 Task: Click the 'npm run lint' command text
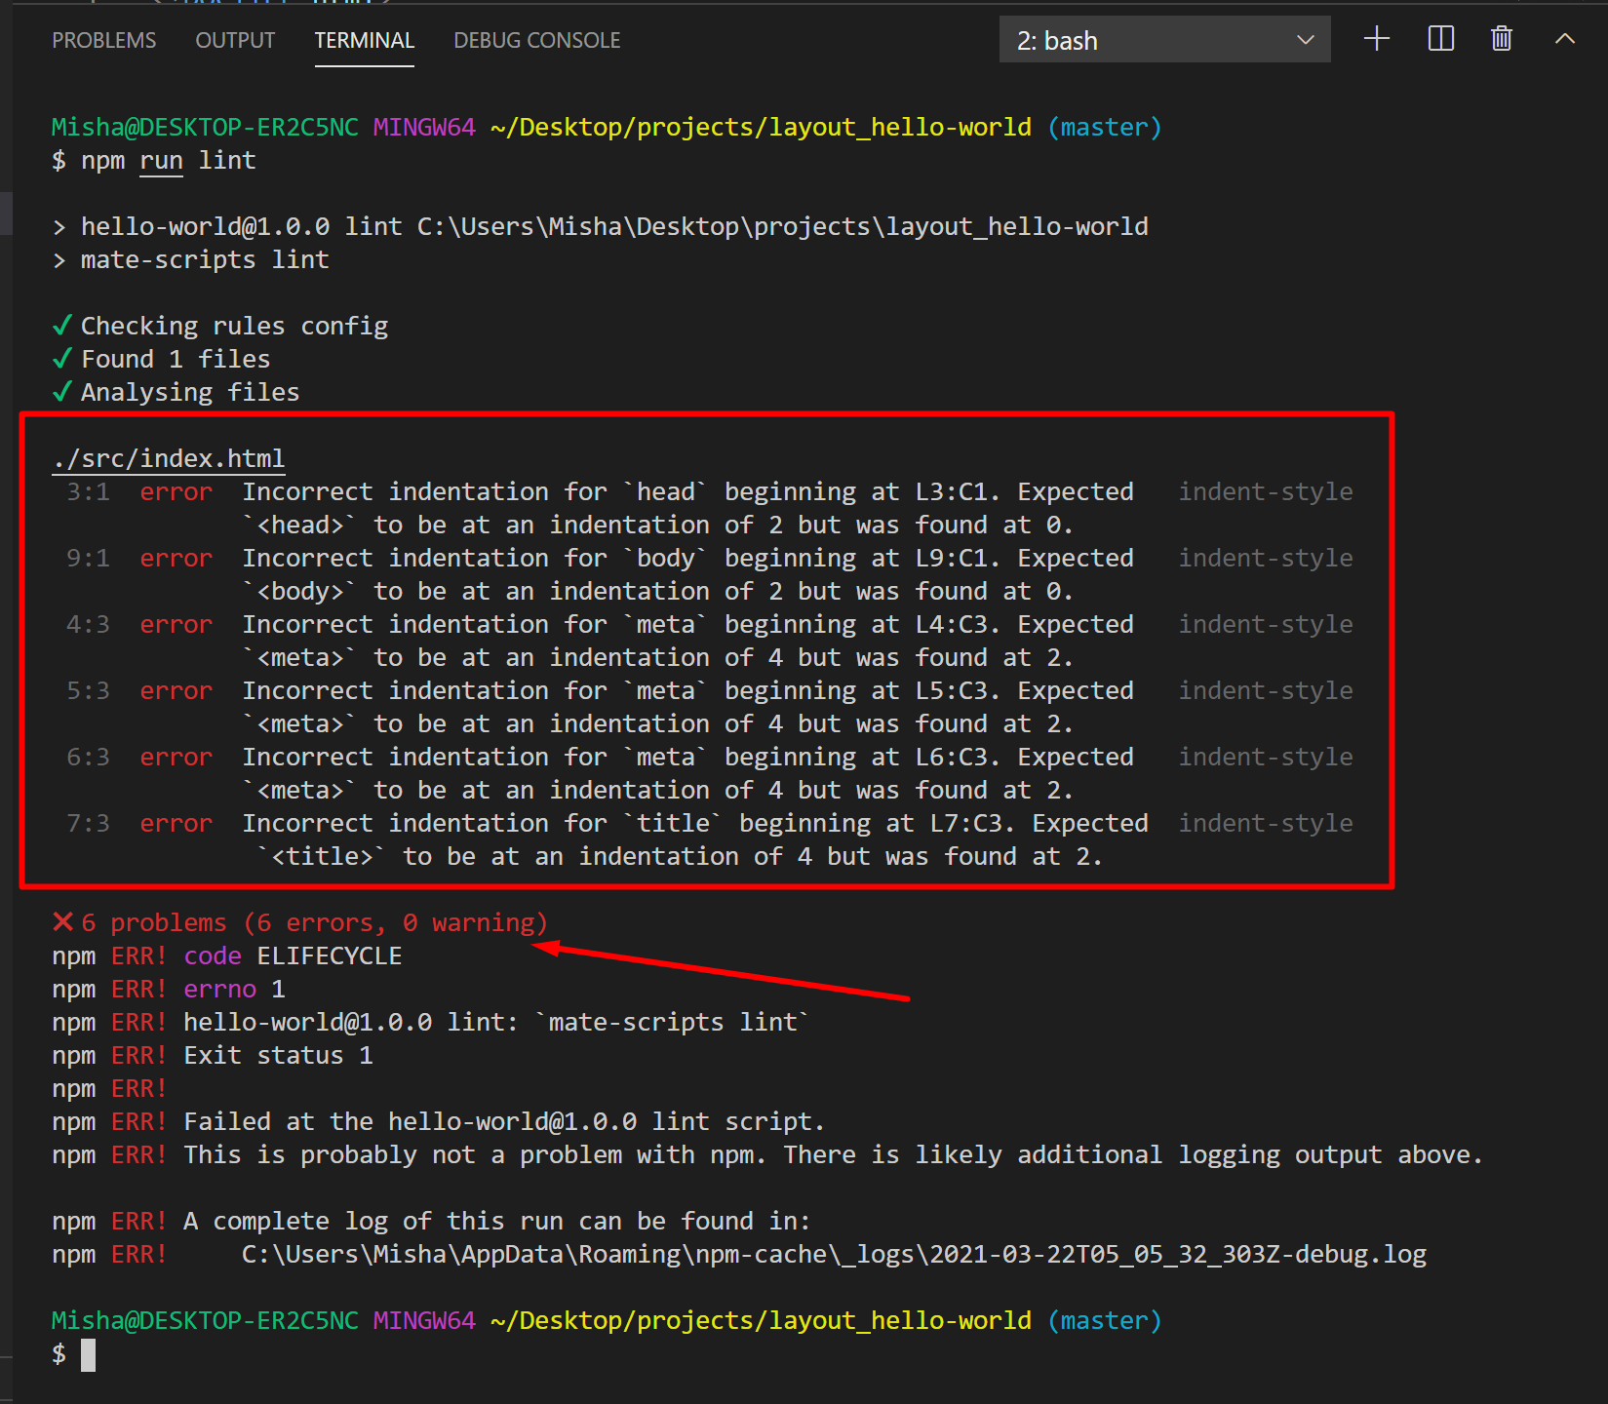[168, 160]
